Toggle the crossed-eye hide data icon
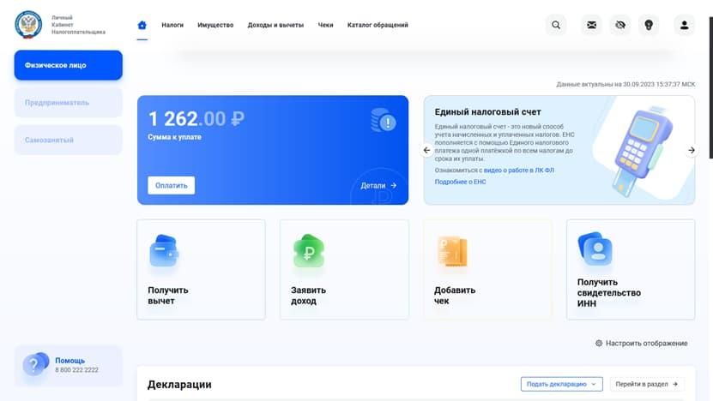 [620, 25]
